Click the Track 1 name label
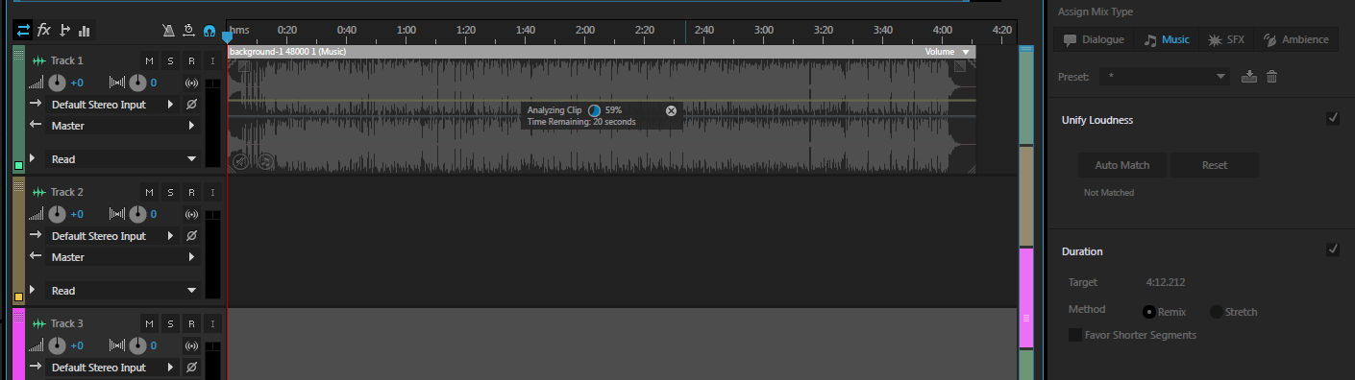The height and width of the screenshot is (380, 1355). click(x=67, y=60)
